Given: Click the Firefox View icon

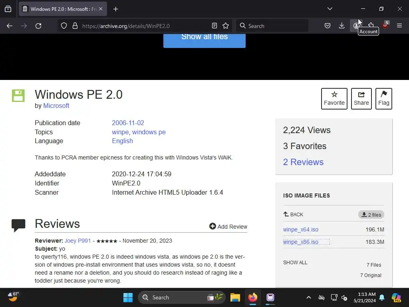Looking at the screenshot, I should (x=8, y=9).
